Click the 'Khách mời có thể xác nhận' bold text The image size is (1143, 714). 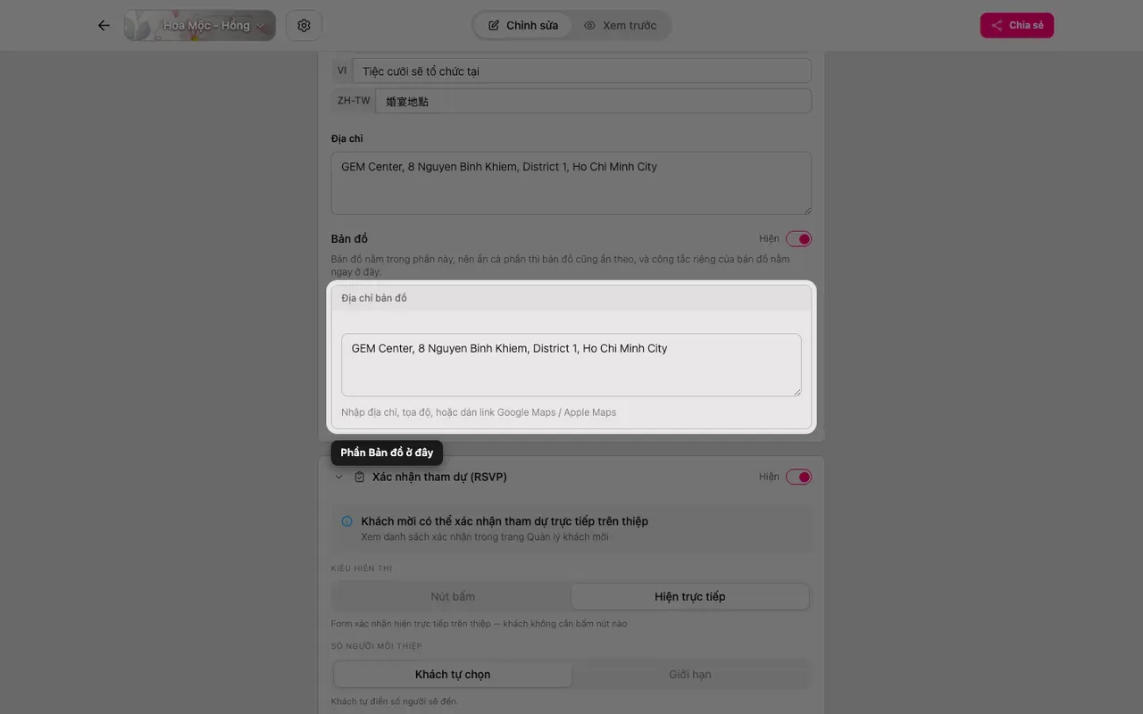pos(505,521)
